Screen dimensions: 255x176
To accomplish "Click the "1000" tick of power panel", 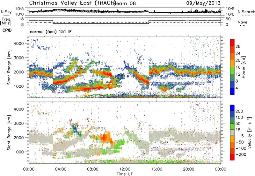I will click(18, 86).
